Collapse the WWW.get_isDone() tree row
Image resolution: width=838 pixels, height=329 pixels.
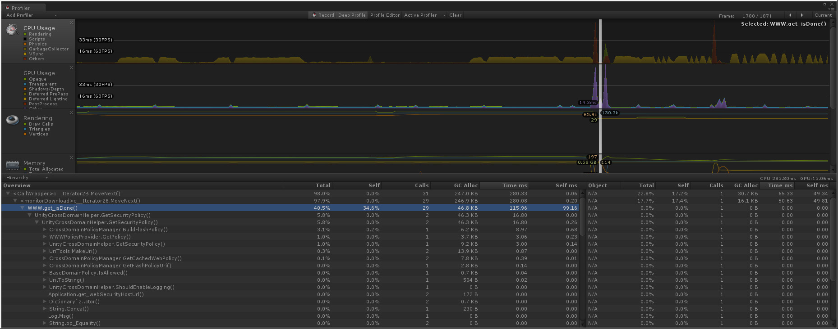pyautogui.click(x=23, y=208)
